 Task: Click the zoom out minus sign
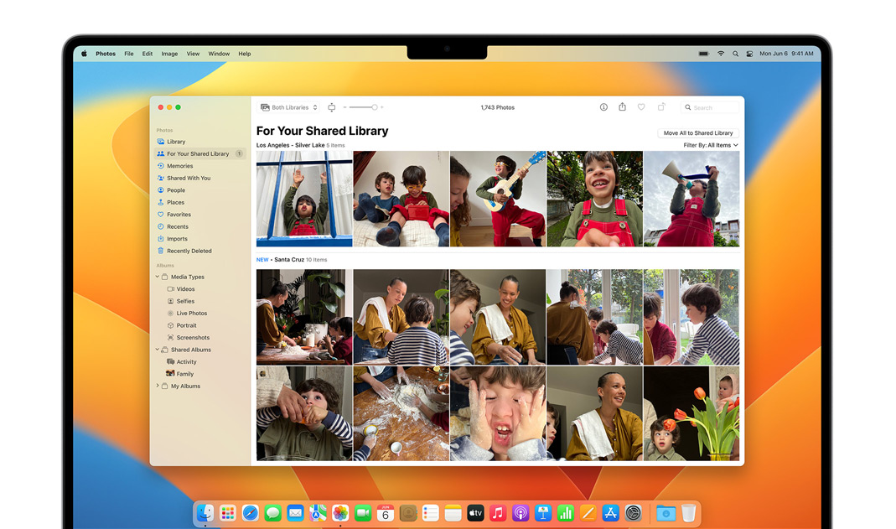click(344, 107)
